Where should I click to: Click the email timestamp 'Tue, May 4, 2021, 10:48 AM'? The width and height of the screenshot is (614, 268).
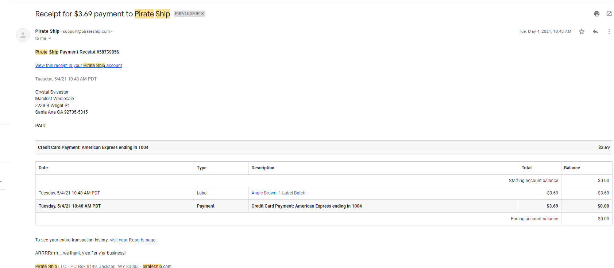[x=545, y=32]
